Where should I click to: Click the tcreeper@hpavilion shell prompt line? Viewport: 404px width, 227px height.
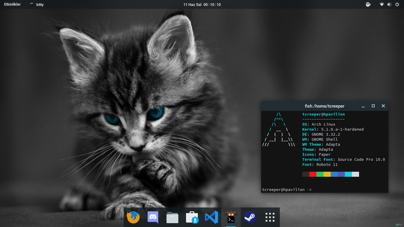coord(287,190)
